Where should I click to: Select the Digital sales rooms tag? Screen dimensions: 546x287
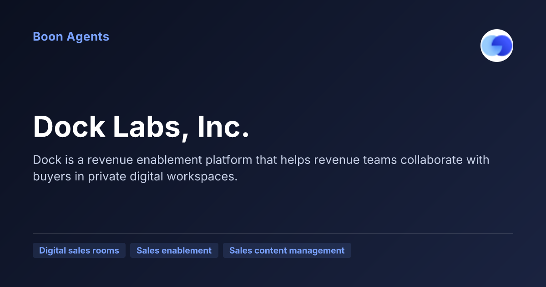[x=79, y=251]
